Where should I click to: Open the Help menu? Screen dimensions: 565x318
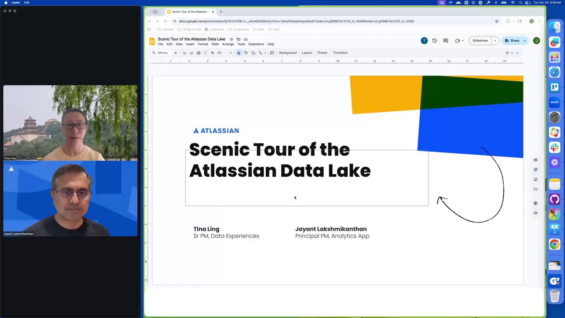click(x=271, y=44)
